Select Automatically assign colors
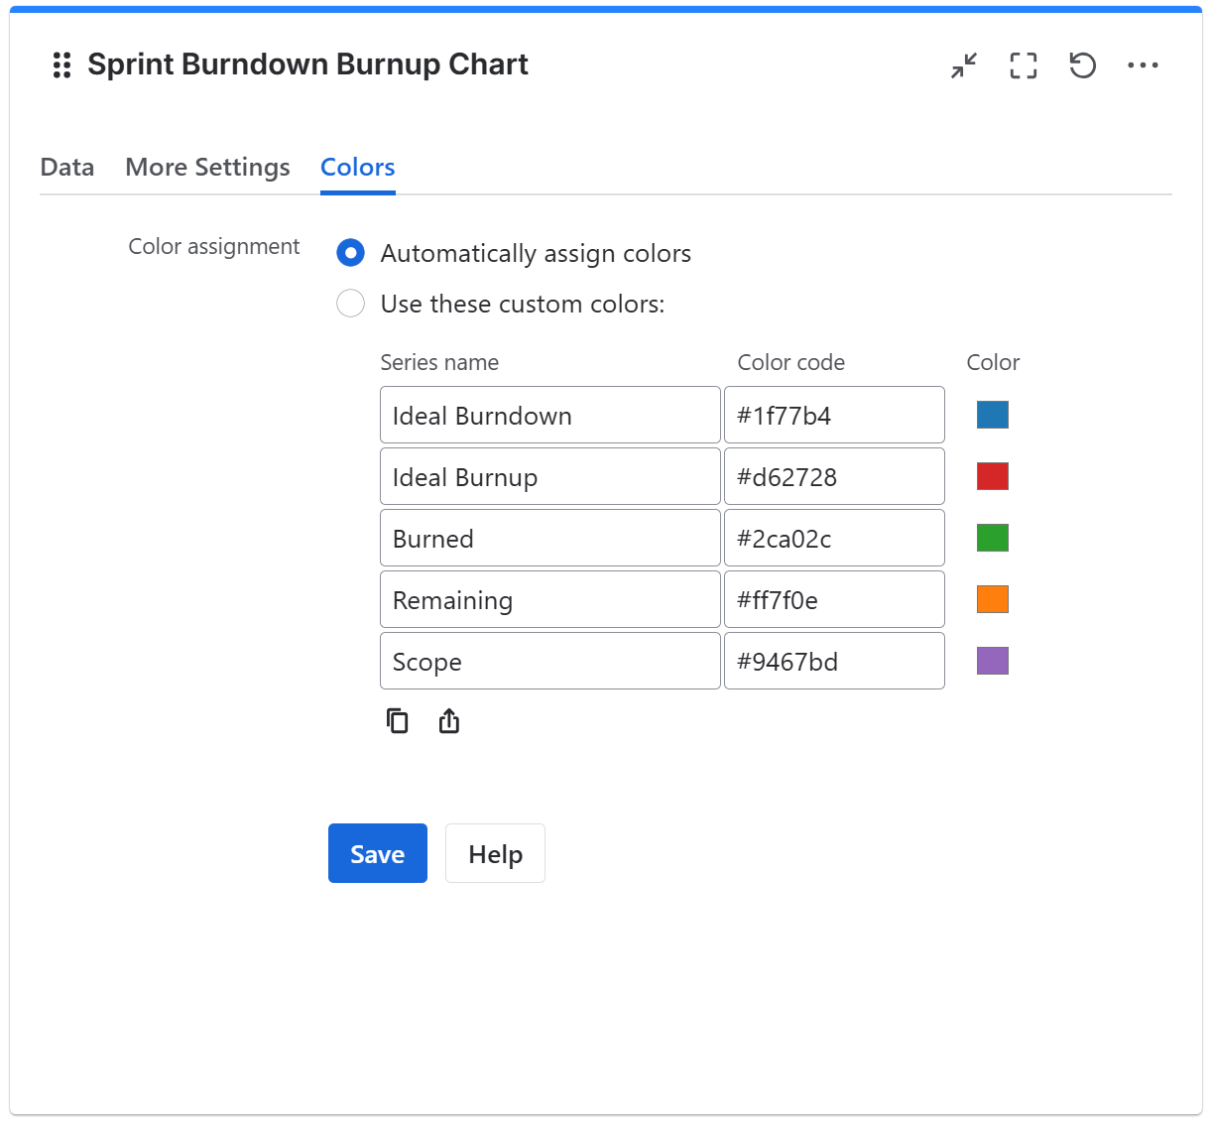Screen dimensions: 1212x1125 (350, 253)
